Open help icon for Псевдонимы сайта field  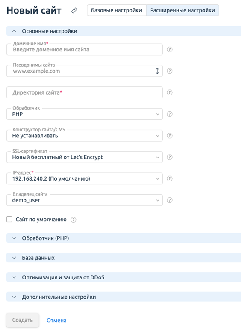coord(169,71)
